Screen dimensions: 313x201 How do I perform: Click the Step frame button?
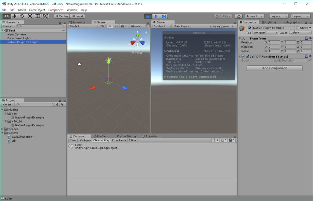(x=164, y=16)
